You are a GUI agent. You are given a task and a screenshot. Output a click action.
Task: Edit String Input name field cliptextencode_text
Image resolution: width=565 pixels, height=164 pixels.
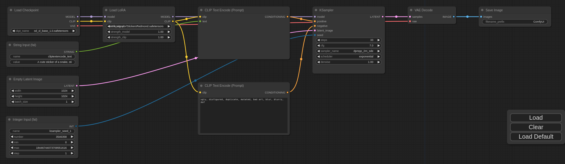[x=42, y=56]
